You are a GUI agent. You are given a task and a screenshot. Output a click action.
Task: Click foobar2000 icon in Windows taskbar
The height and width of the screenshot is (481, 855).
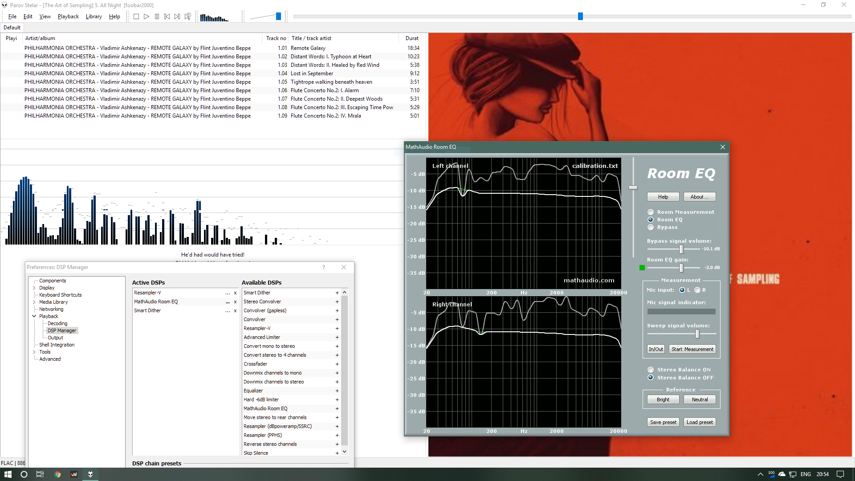(x=90, y=474)
